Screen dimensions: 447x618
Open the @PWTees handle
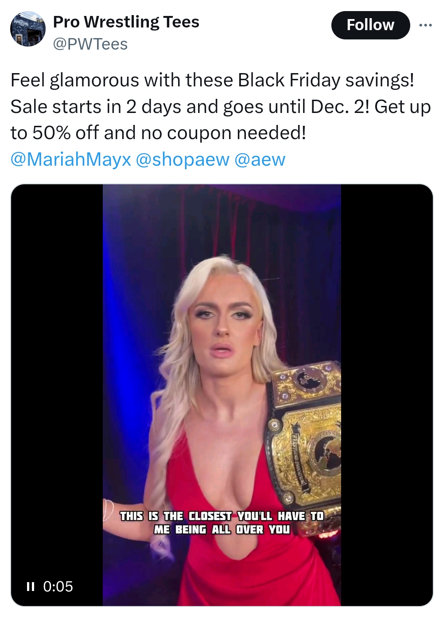coord(90,44)
